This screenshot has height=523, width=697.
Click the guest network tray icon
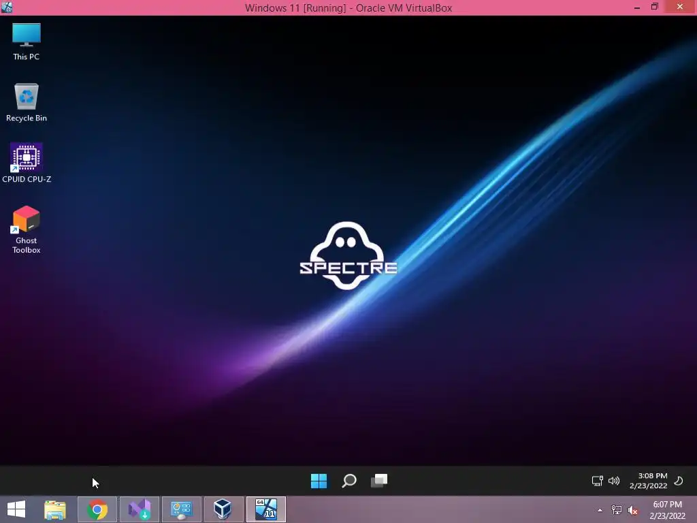[598, 481]
